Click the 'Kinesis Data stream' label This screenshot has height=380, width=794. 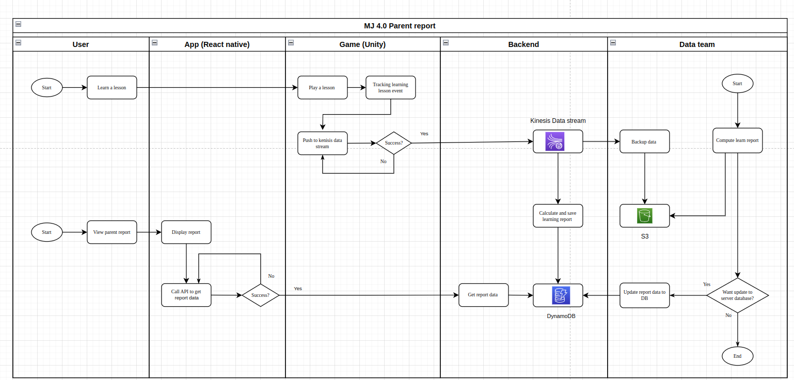click(558, 121)
